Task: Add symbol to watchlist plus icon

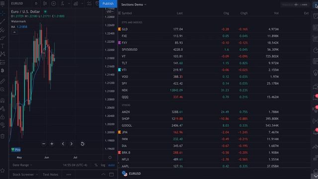Action: click(296, 4)
